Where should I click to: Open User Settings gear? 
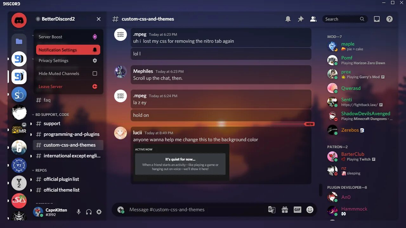(99, 212)
